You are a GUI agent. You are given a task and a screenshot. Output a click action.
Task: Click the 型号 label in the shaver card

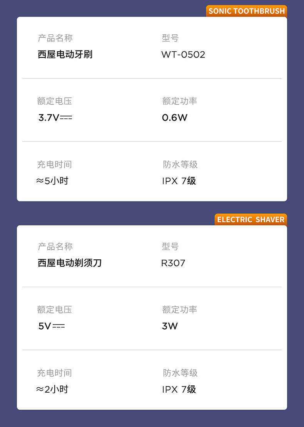tap(170, 247)
